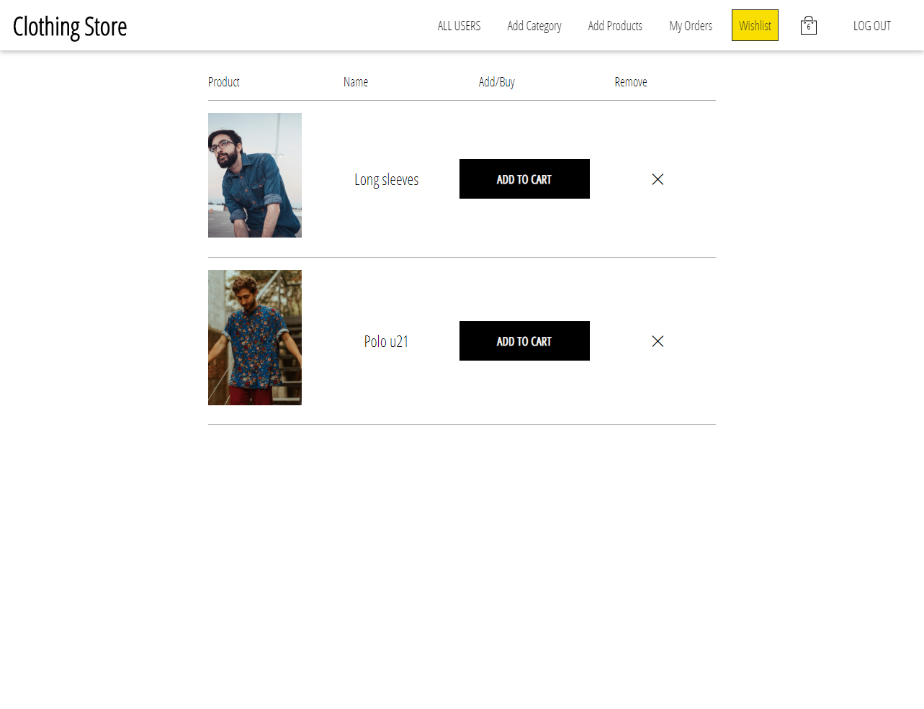Add Long sleeves to cart
The image size is (924, 709).
(524, 179)
